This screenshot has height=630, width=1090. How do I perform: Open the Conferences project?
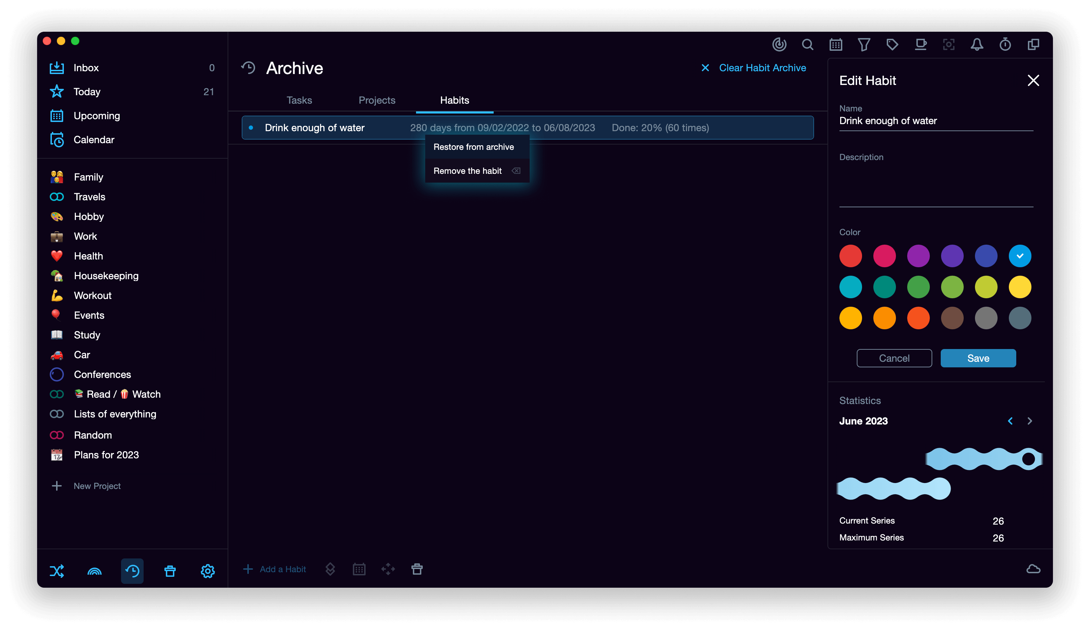tap(132, 374)
